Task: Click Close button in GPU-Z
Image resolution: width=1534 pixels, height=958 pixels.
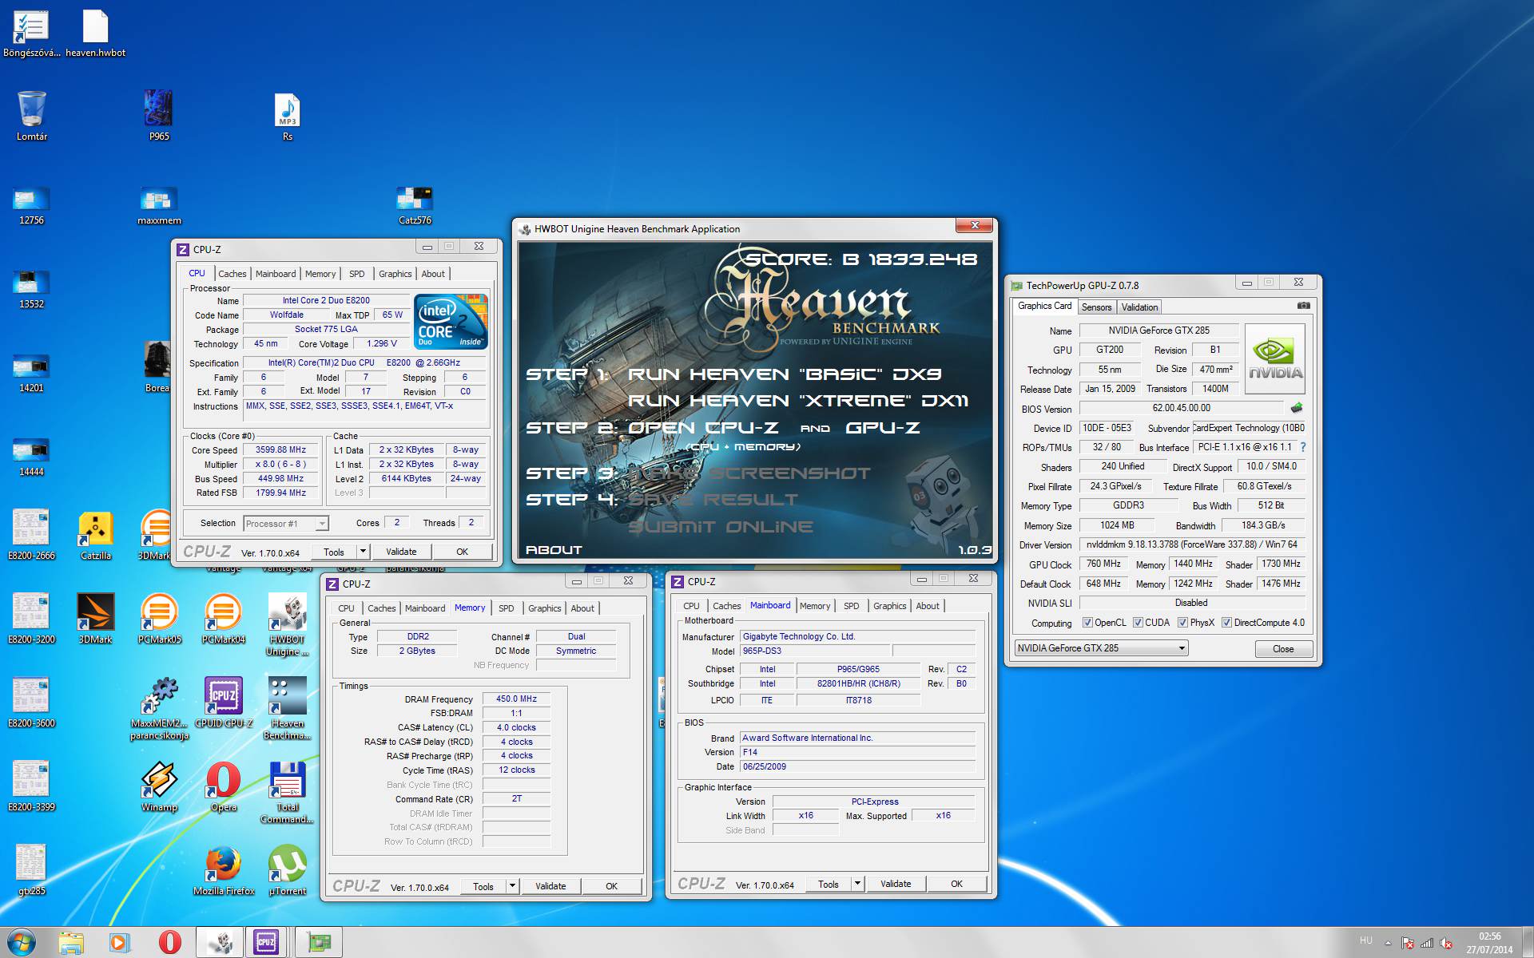Action: [x=1283, y=648]
